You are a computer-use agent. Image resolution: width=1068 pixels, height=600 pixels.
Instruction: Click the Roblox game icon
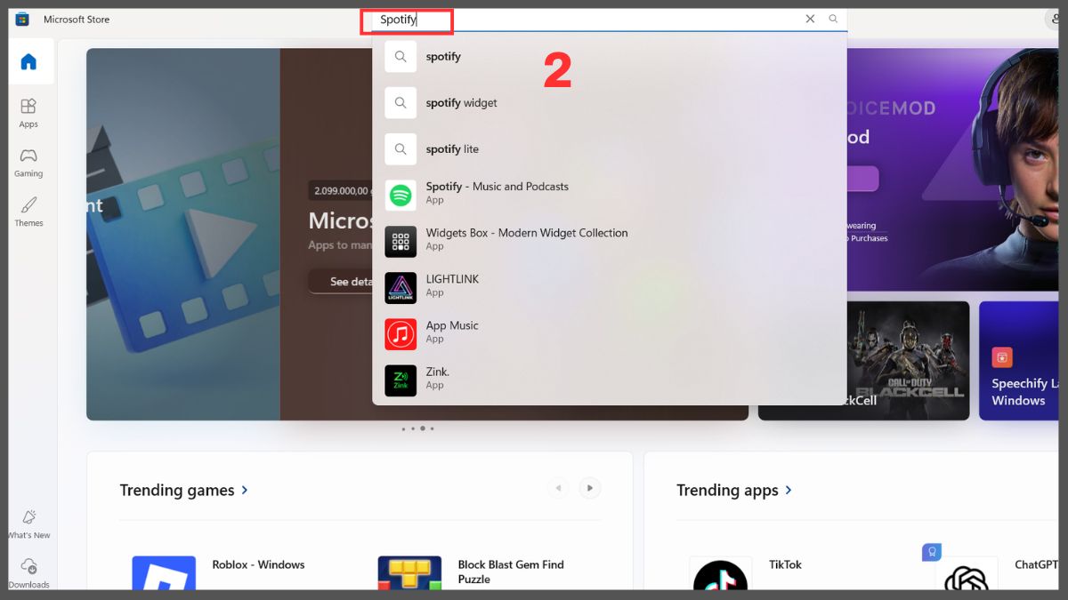coord(164,573)
